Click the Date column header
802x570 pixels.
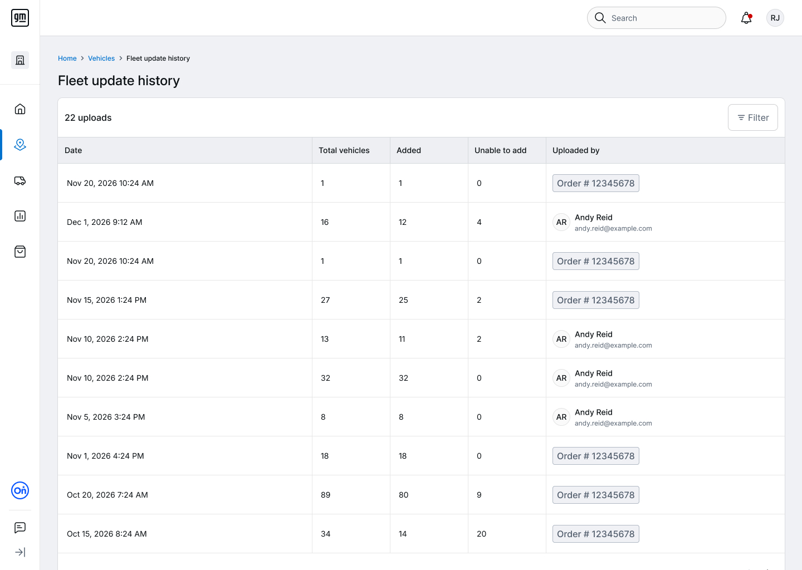(185, 150)
